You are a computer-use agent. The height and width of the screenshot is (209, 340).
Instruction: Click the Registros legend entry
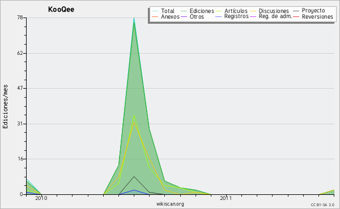(236, 16)
